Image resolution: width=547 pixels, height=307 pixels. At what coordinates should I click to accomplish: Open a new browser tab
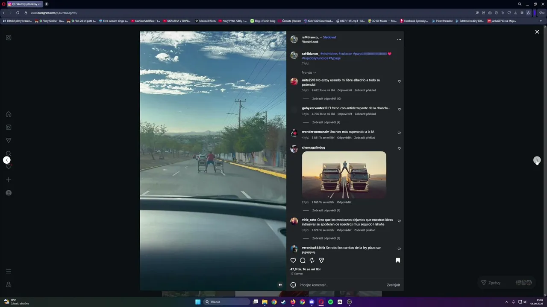(47, 4)
